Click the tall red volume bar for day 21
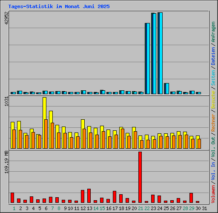 tap(140, 177)
